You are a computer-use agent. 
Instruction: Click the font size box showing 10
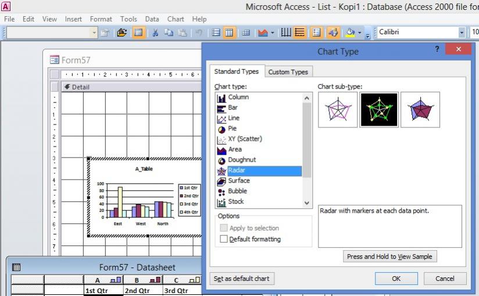tap(474, 32)
